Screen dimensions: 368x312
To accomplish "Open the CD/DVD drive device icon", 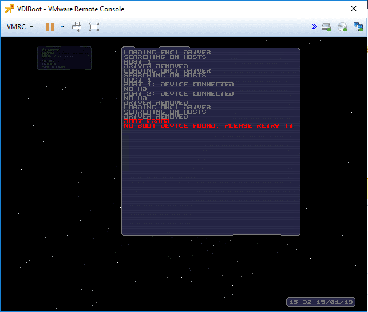I will tap(342, 27).
